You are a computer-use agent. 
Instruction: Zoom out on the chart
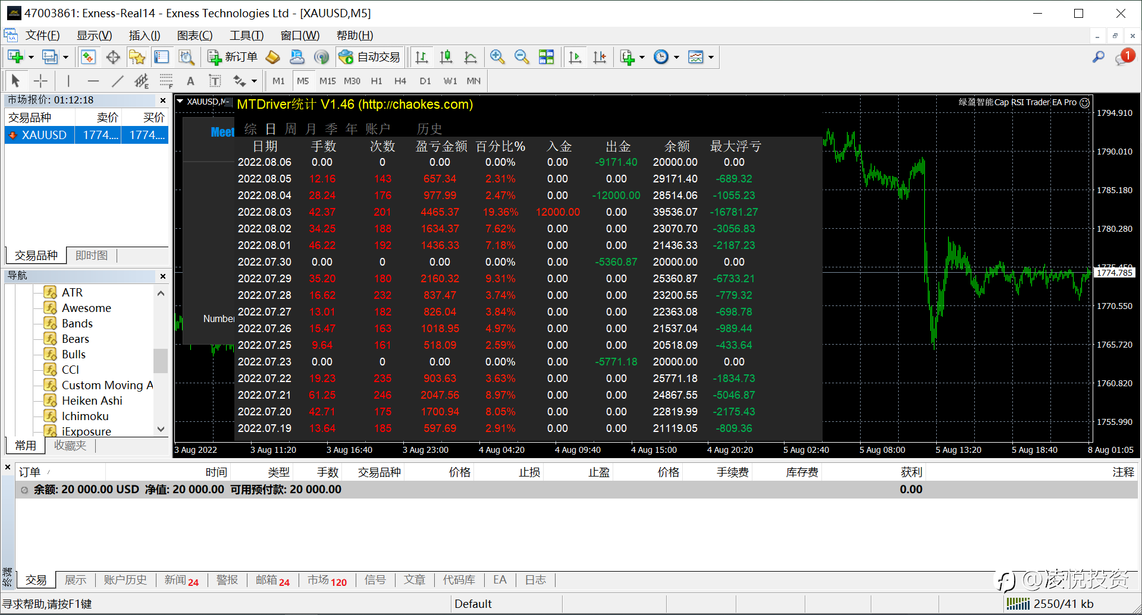point(522,57)
